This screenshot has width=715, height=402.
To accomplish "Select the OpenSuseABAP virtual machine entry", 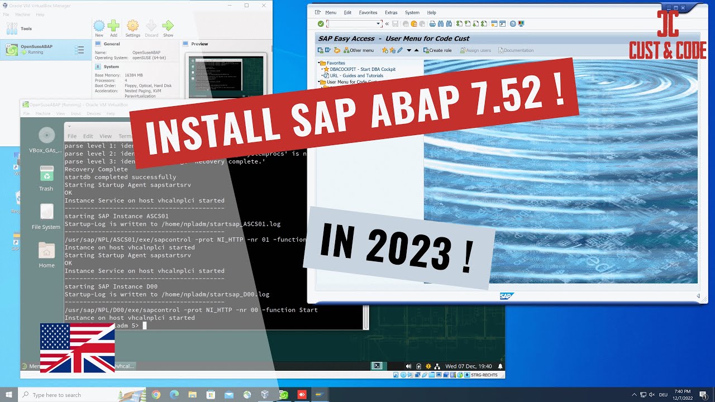I will point(46,50).
